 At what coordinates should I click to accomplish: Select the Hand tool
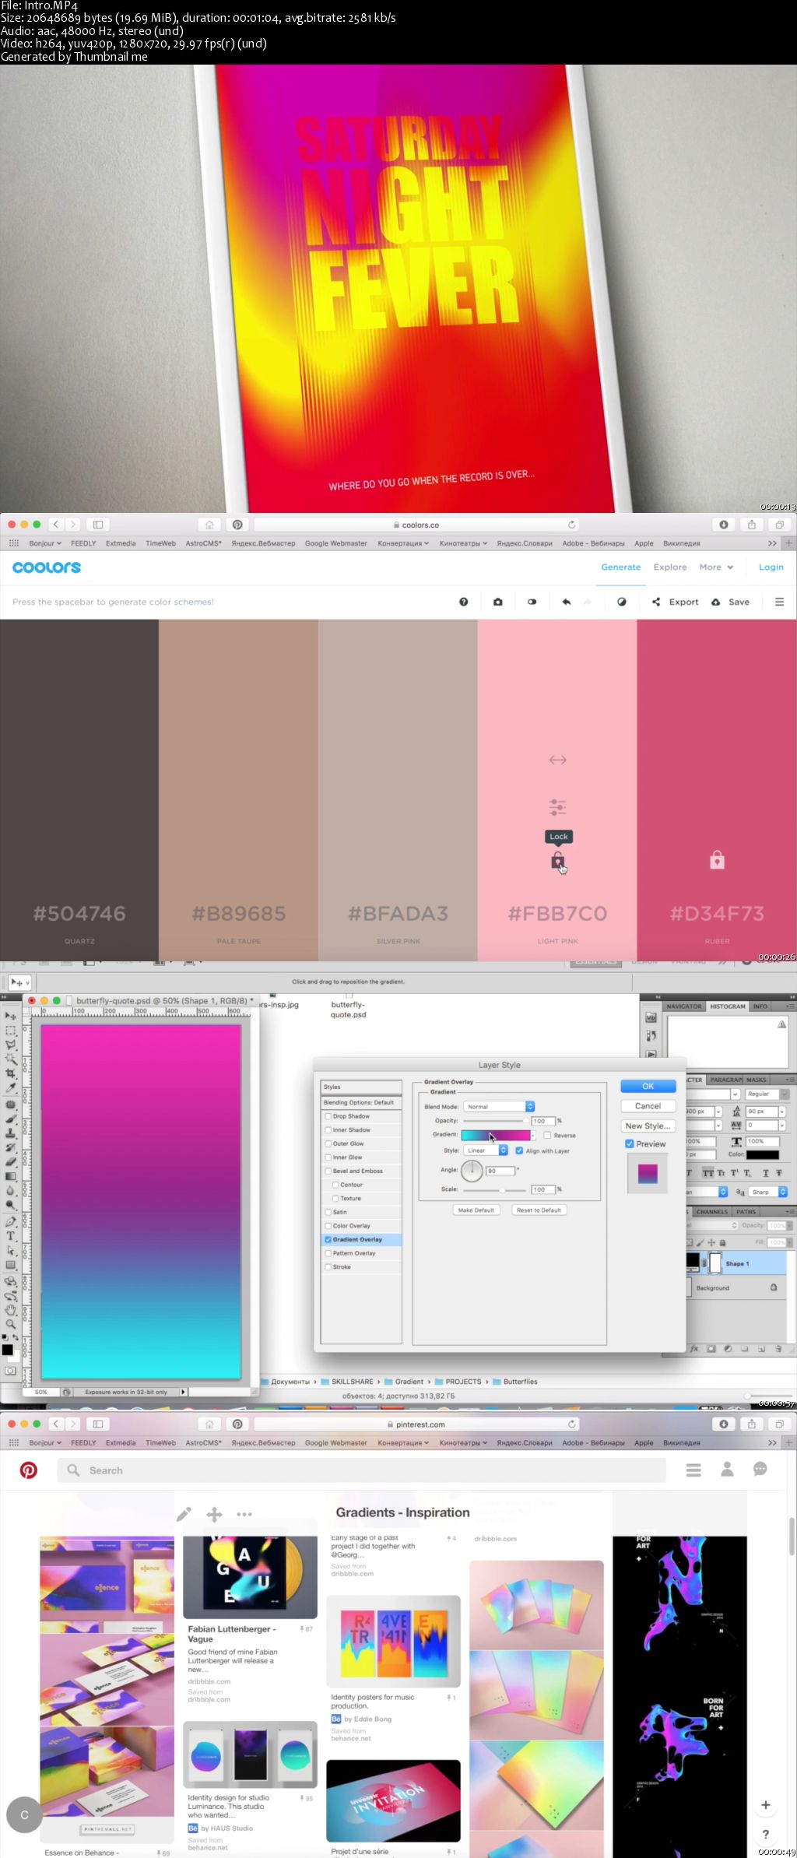click(11, 1309)
